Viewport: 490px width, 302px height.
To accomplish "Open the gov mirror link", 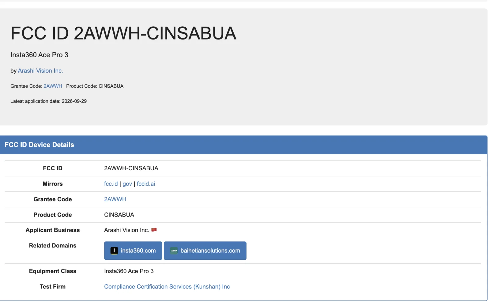I will click(x=127, y=184).
